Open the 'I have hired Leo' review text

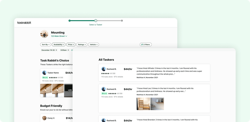click(165, 90)
